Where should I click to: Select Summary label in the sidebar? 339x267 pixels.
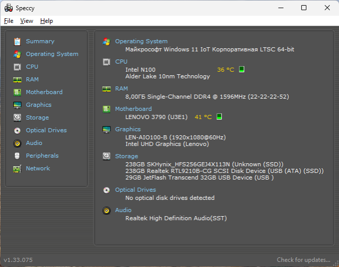pyautogui.click(x=40, y=41)
